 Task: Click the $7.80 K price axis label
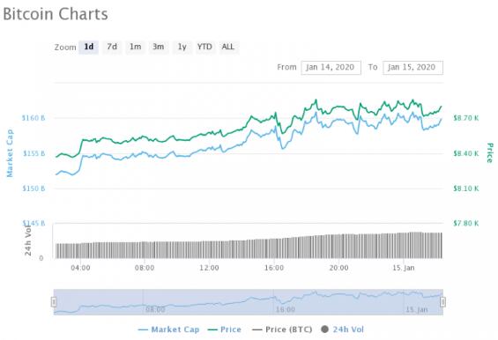pos(466,224)
